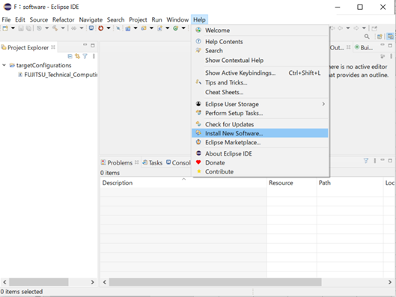Minimize the Project Explorer panel
This screenshot has height=297, width=396.
point(85,45)
